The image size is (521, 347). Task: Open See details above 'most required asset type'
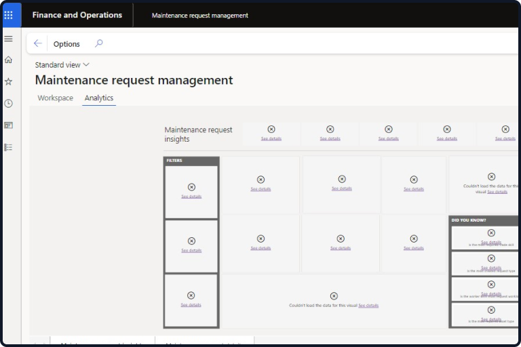click(491, 319)
